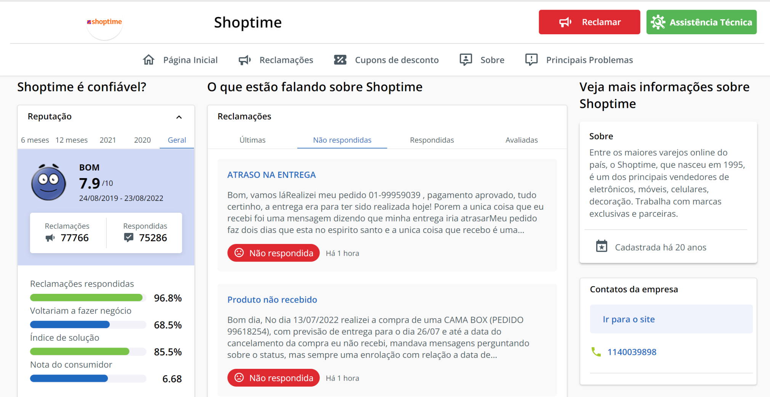This screenshot has width=770, height=397.
Task: Click the calendar icon beside Cadastrada há 20 anos
Action: pyautogui.click(x=602, y=246)
